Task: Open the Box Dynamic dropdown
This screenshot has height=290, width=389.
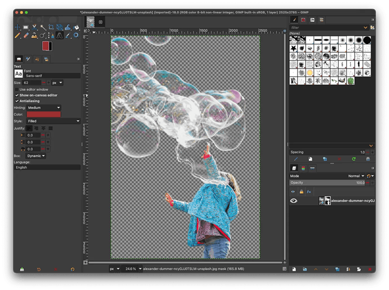Action: (36, 156)
